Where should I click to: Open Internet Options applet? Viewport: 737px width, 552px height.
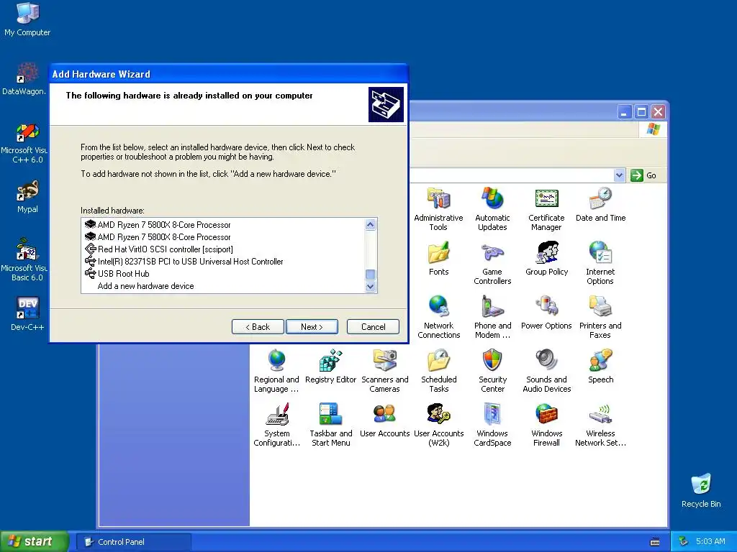tap(600, 263)
